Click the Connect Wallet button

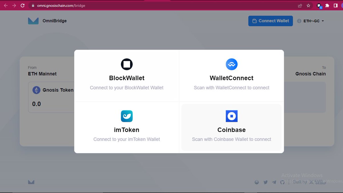(x=270, y=21)
